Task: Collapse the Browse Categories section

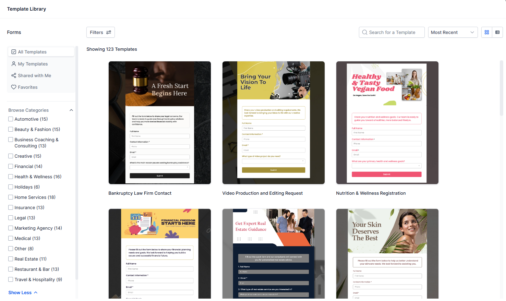Action: 71,110
